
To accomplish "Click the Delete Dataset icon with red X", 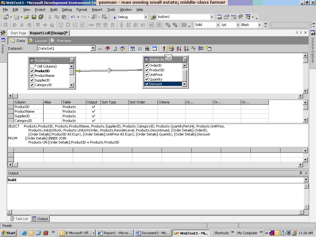I will tap(108, 48).
